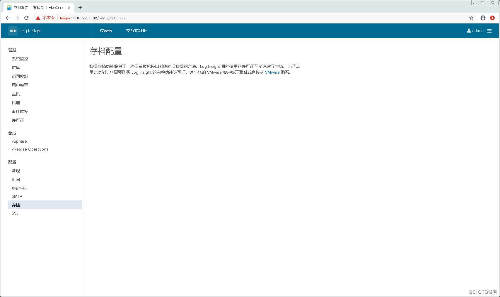Open the browser profile account icon
Image resolution: width=500 pixels, height=297 pixels.
(x=483, y=18)
